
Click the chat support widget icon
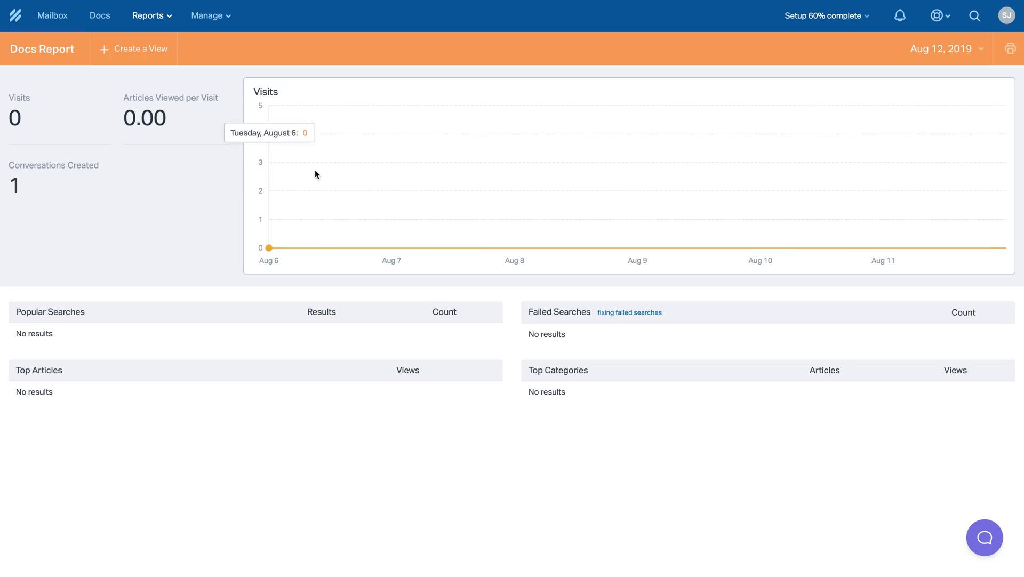pyautogui.click(x=985, y=538)
